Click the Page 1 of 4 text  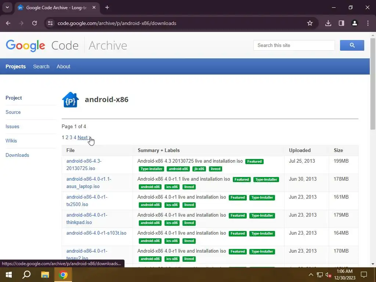(74, 126)
